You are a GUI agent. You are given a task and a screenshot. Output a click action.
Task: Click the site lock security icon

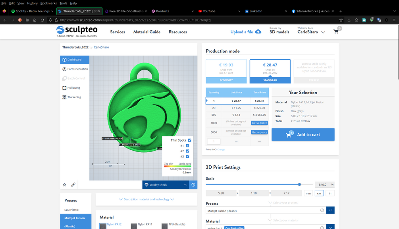point(56,20)
